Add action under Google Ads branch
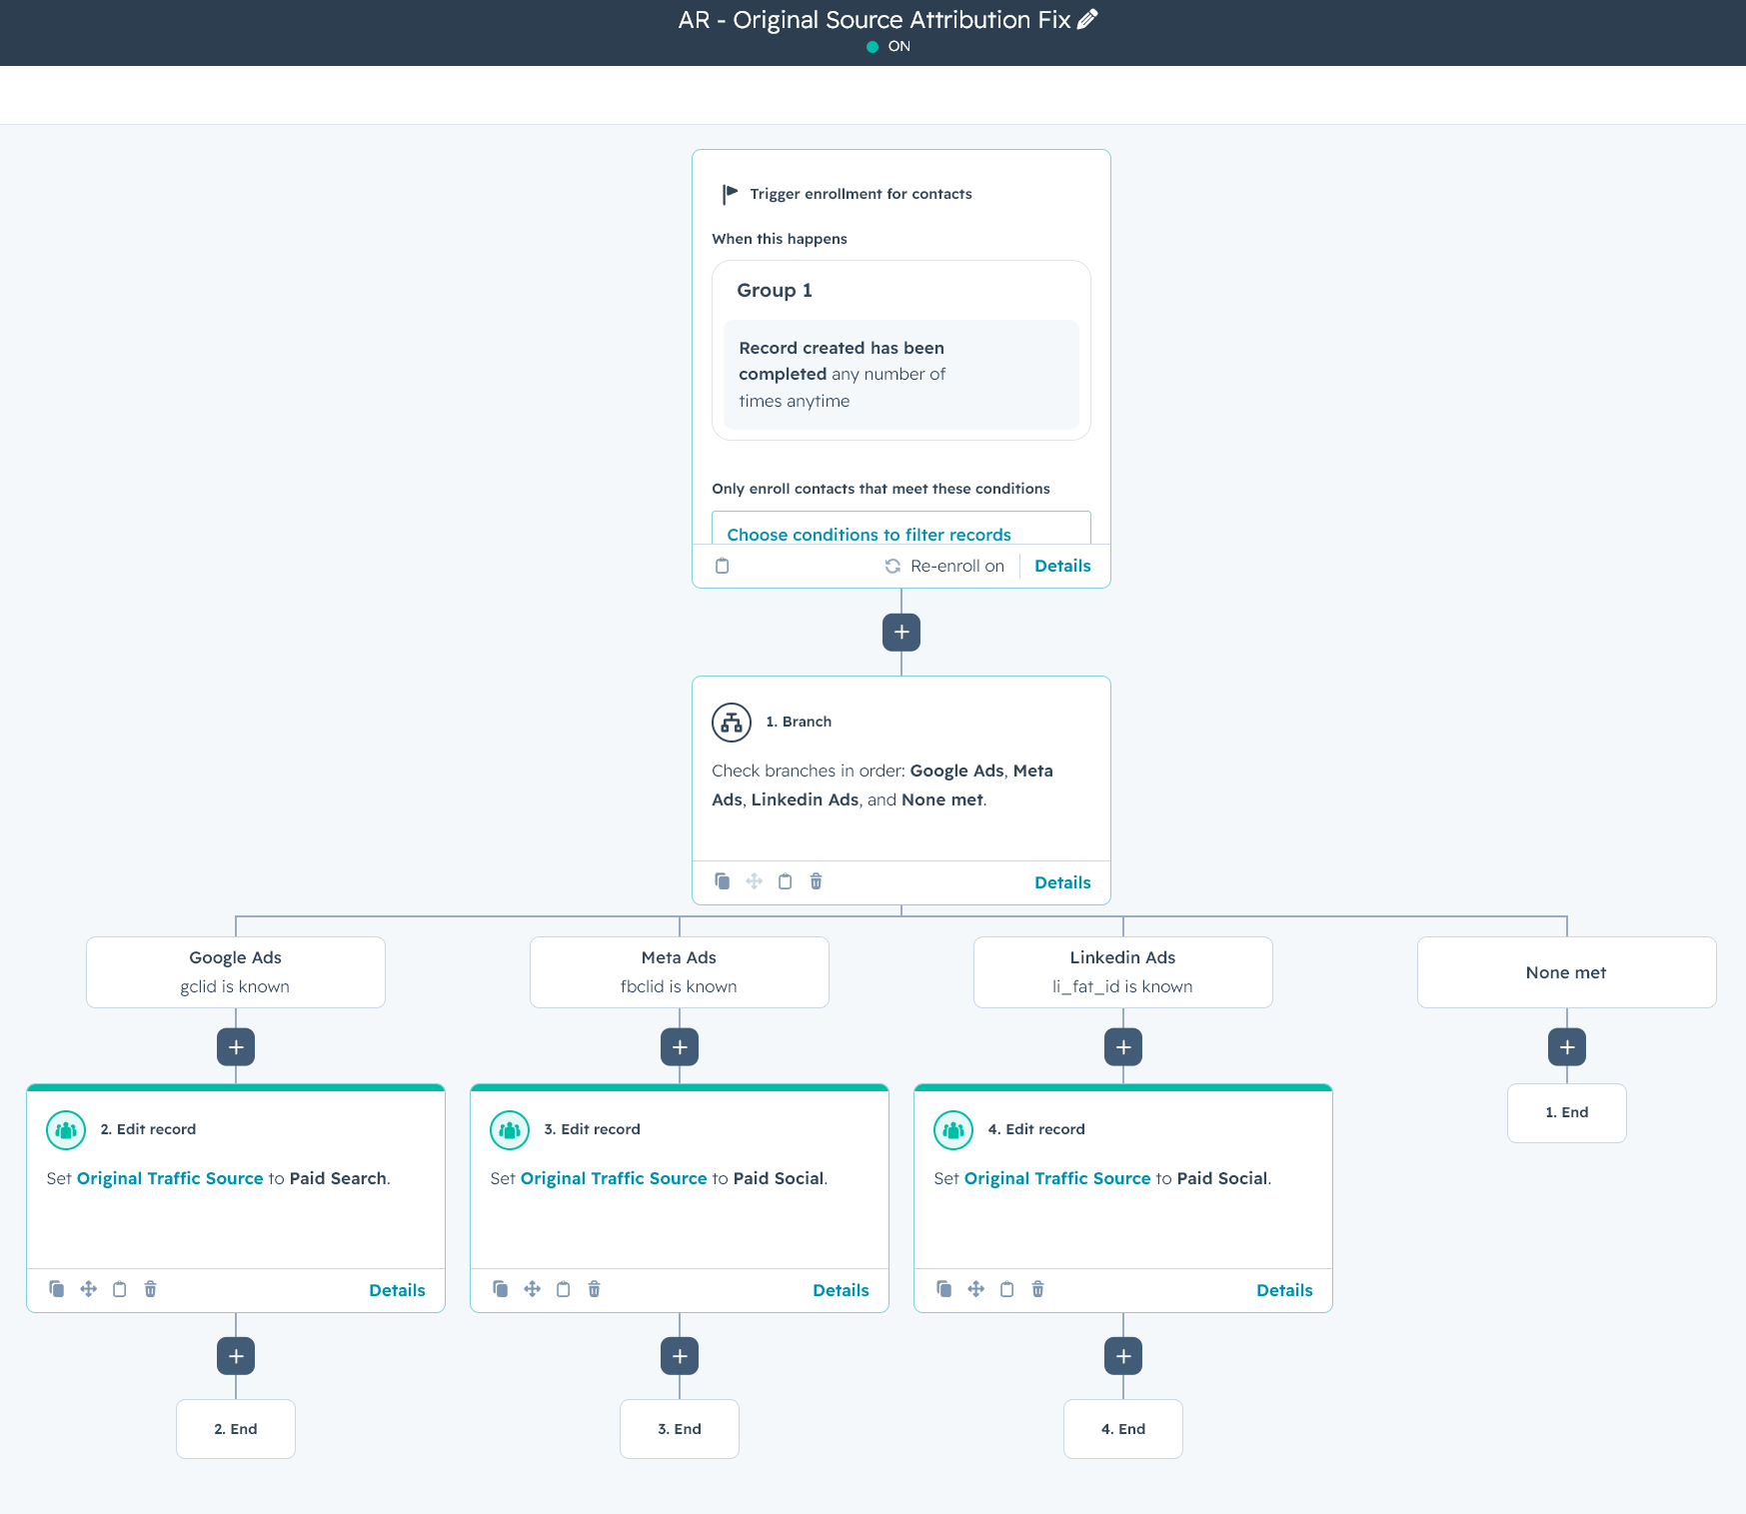The height and width of the screenshot is (1514, 1746). (236, 1047)
